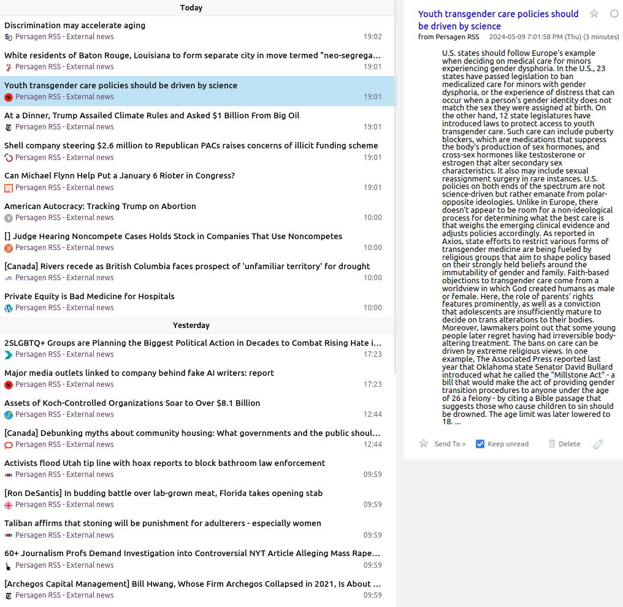Screen dimensions: 623x607
Task: Open the 2SLGBTQ+ Groups political action article
Action: 193,343
